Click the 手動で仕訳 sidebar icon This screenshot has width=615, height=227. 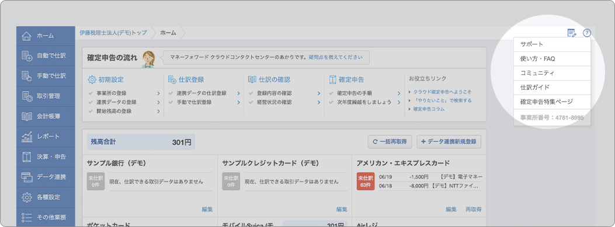coord(27,76)
